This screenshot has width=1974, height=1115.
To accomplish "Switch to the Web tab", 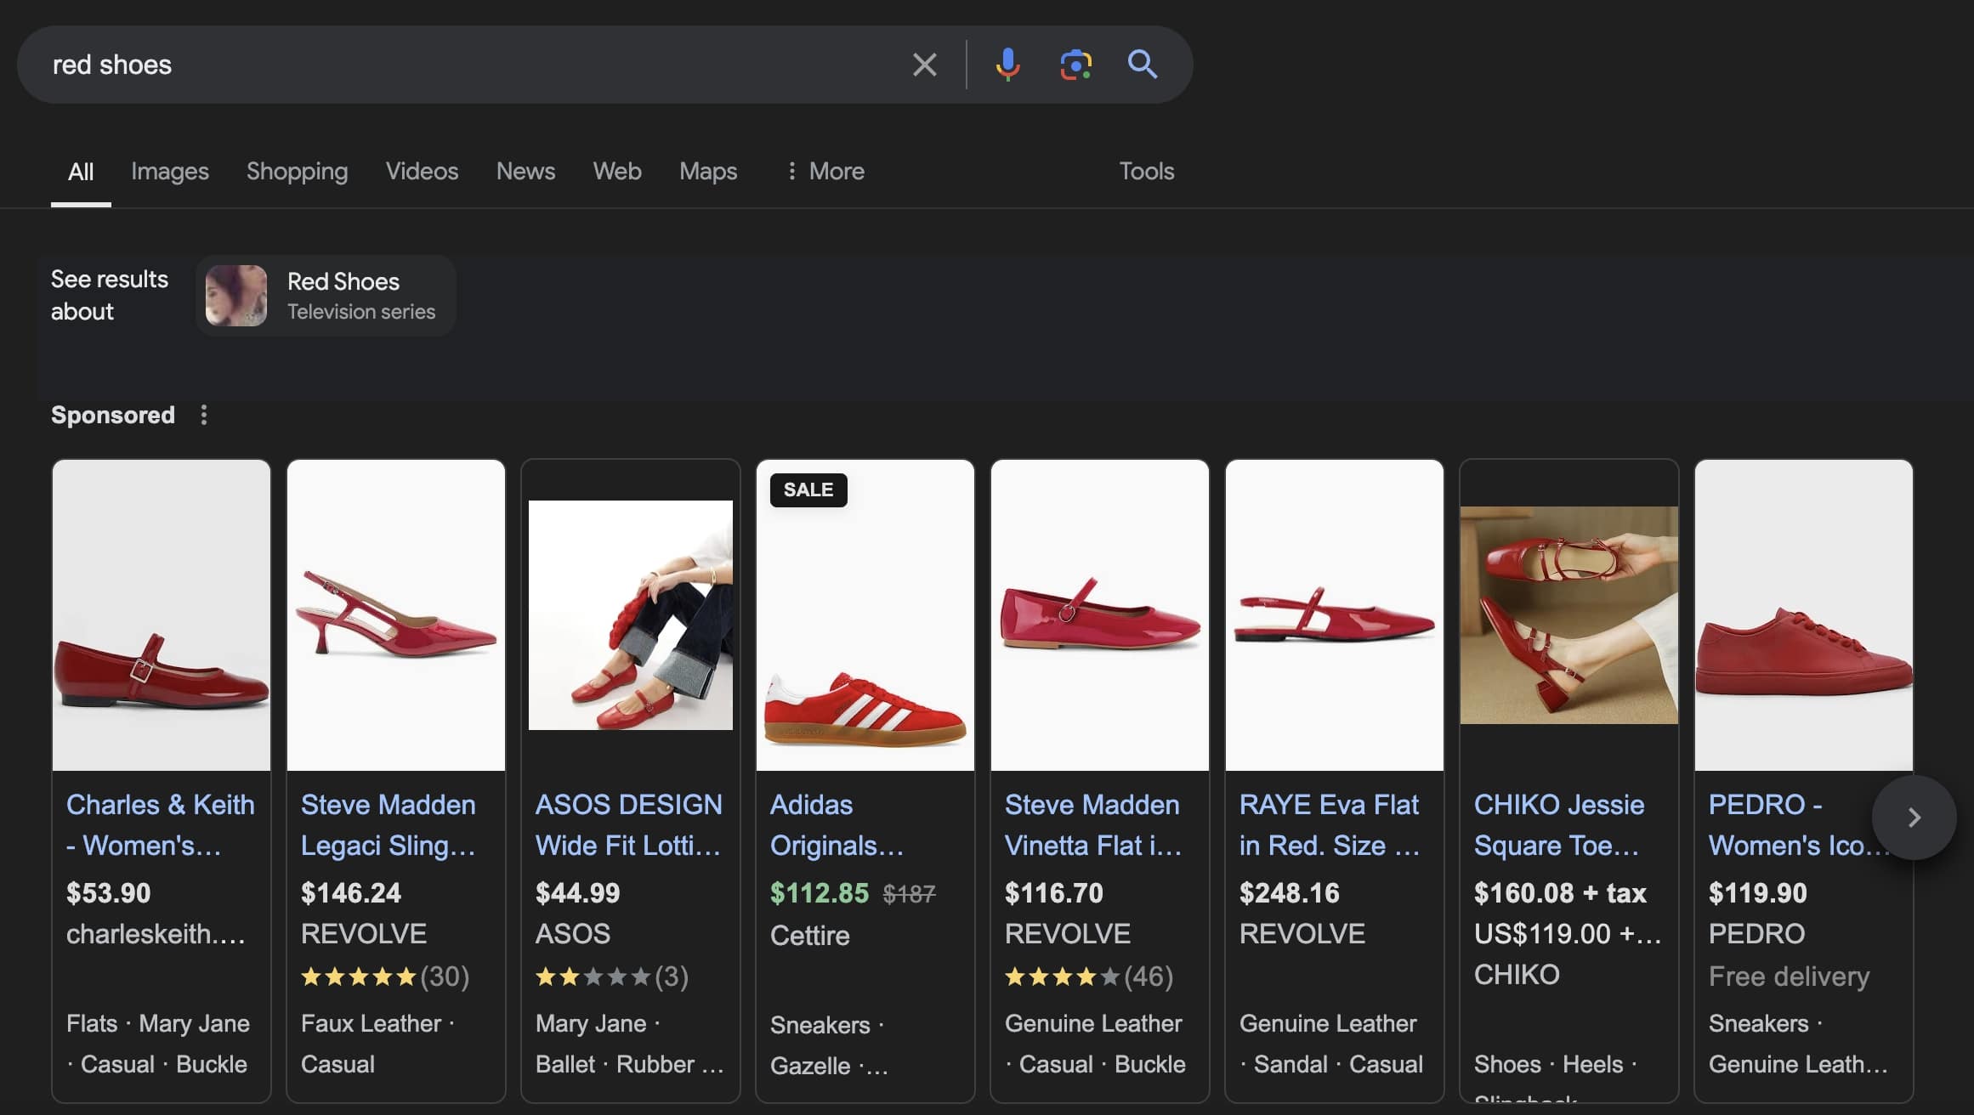I will click(x=617, y=172).
